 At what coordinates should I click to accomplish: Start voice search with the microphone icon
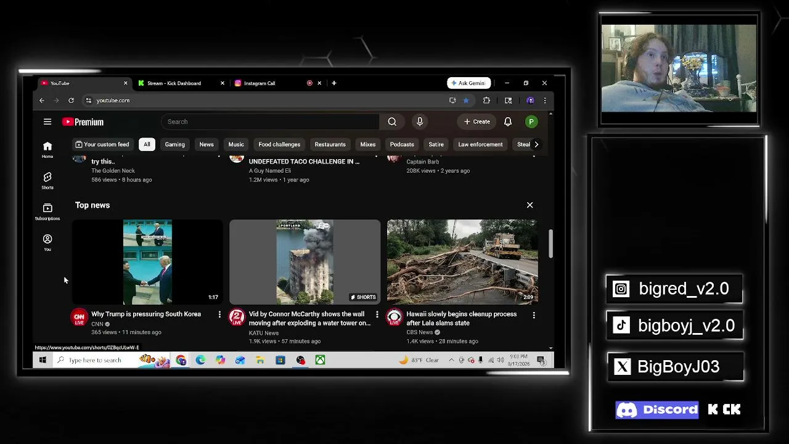[x=420, y=121]
